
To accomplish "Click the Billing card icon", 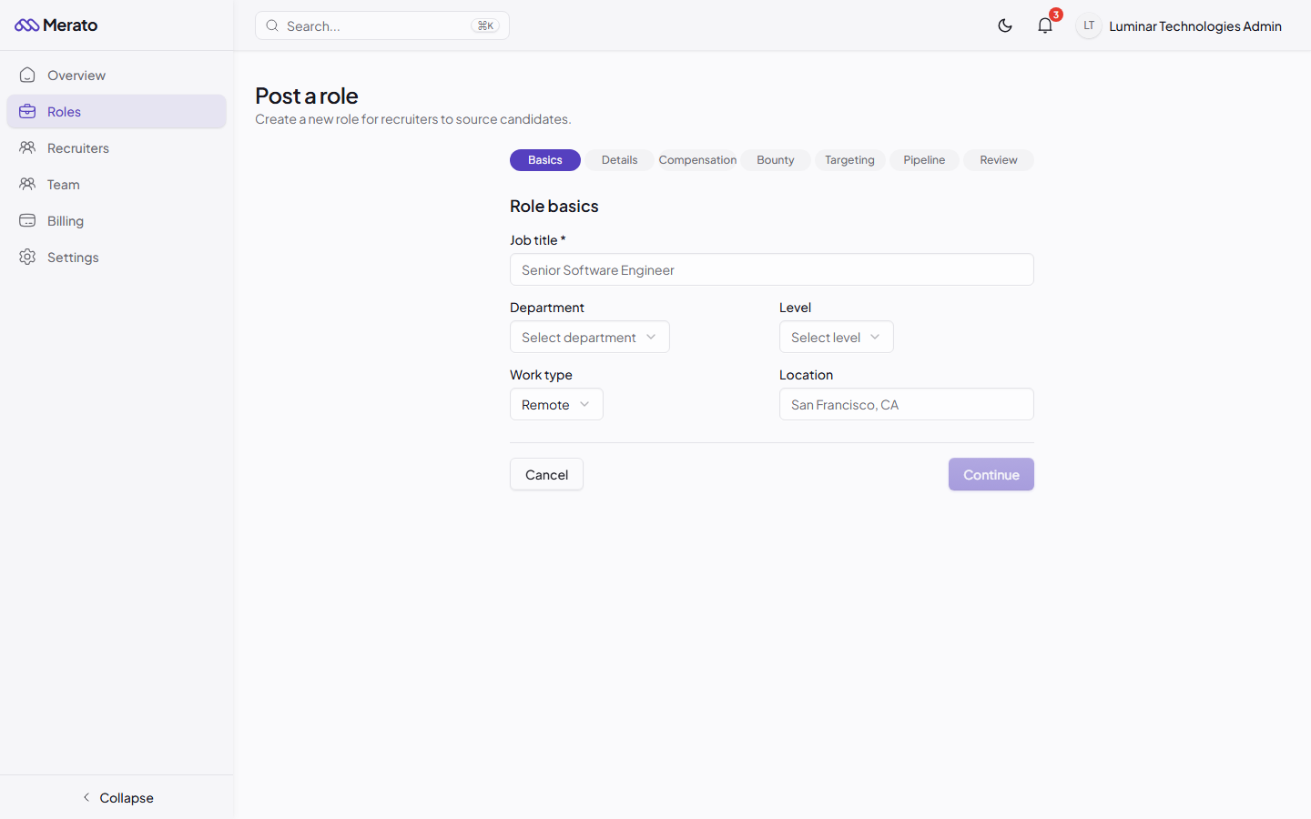I will click(x=27, y=220).
